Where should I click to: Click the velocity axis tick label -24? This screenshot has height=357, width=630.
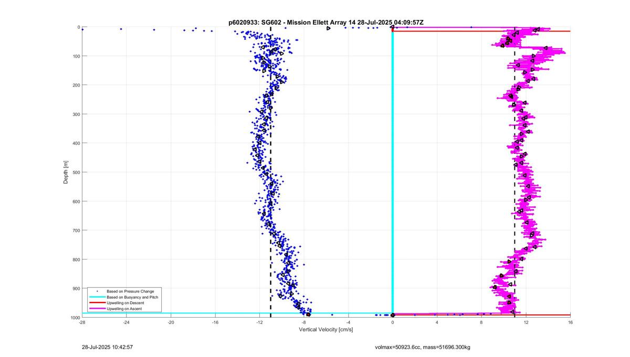pos(127,322)
